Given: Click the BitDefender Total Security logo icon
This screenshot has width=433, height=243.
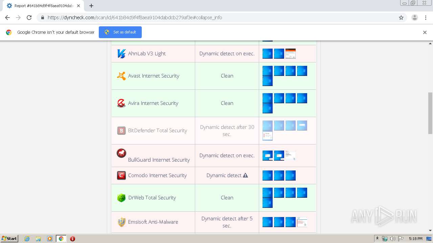Looking at the screenshot, I should coord(121,131).
